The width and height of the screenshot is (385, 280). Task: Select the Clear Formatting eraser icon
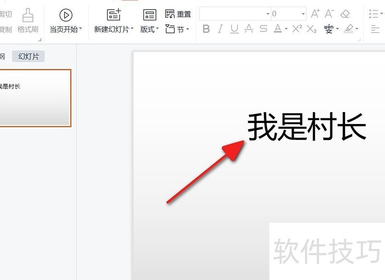(346, 13)
